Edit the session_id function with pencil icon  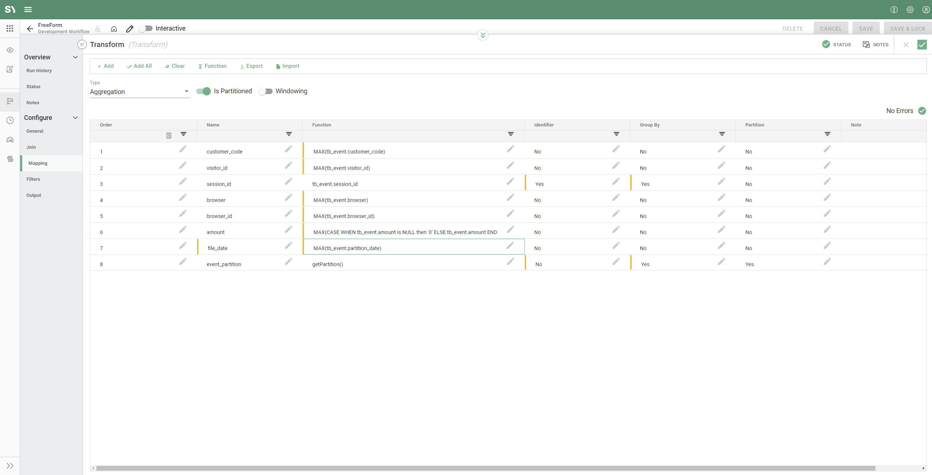510,182
